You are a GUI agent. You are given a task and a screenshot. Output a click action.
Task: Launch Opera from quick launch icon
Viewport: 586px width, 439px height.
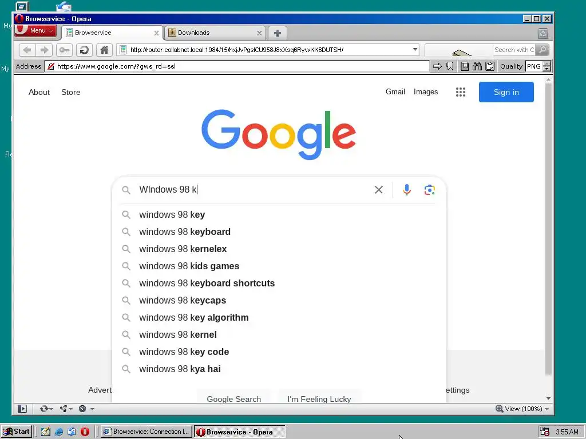(x=85, y=432)
